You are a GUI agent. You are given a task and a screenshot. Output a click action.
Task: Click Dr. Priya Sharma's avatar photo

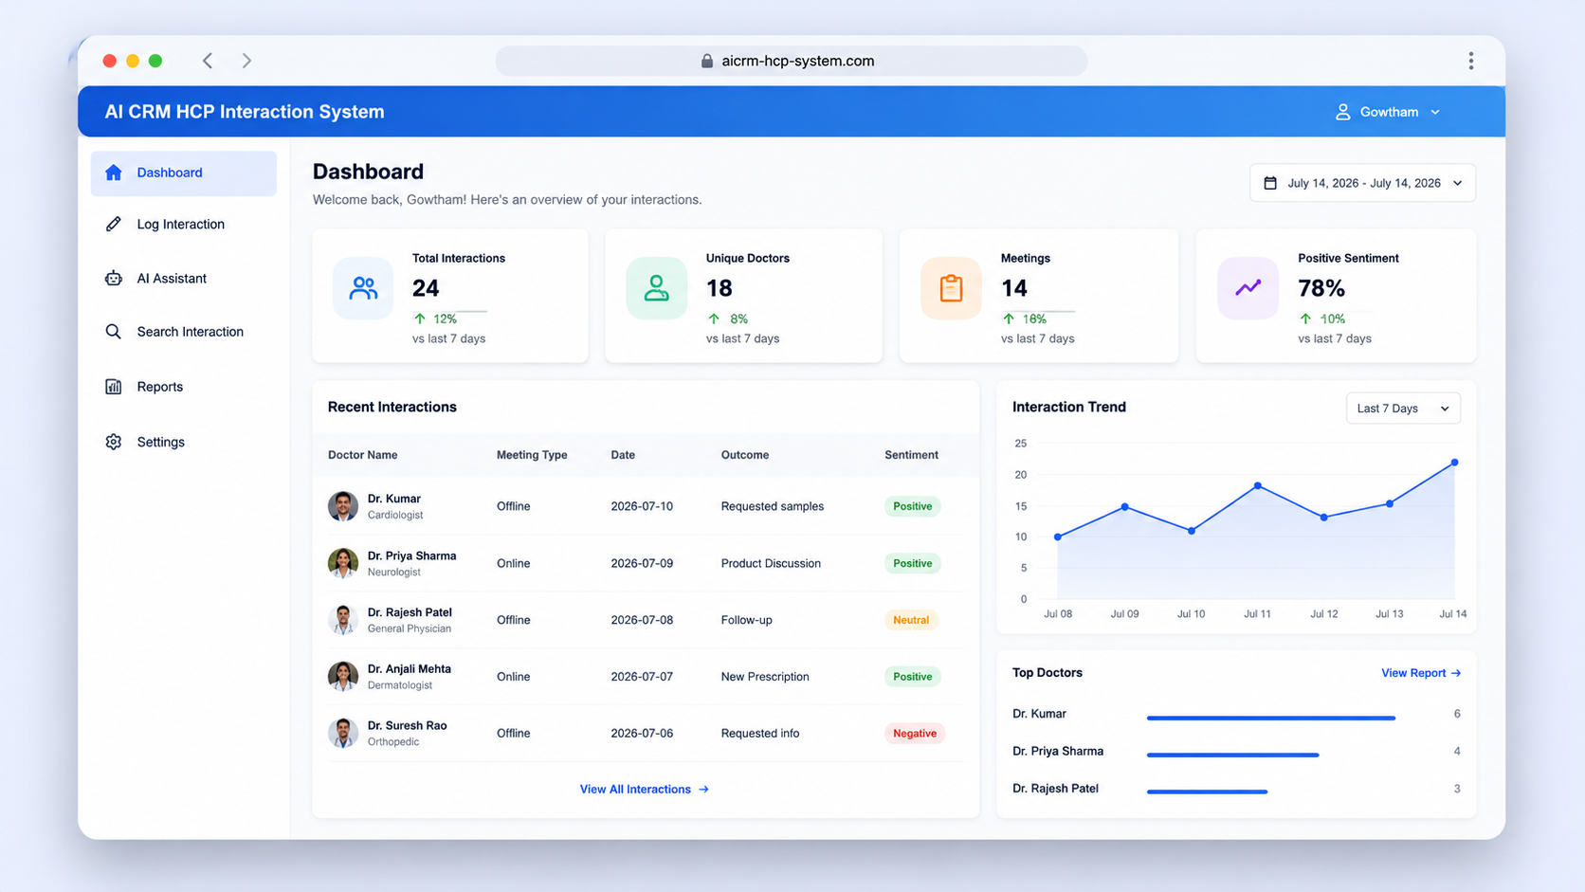pyautogui.click(x=343, y=563)
